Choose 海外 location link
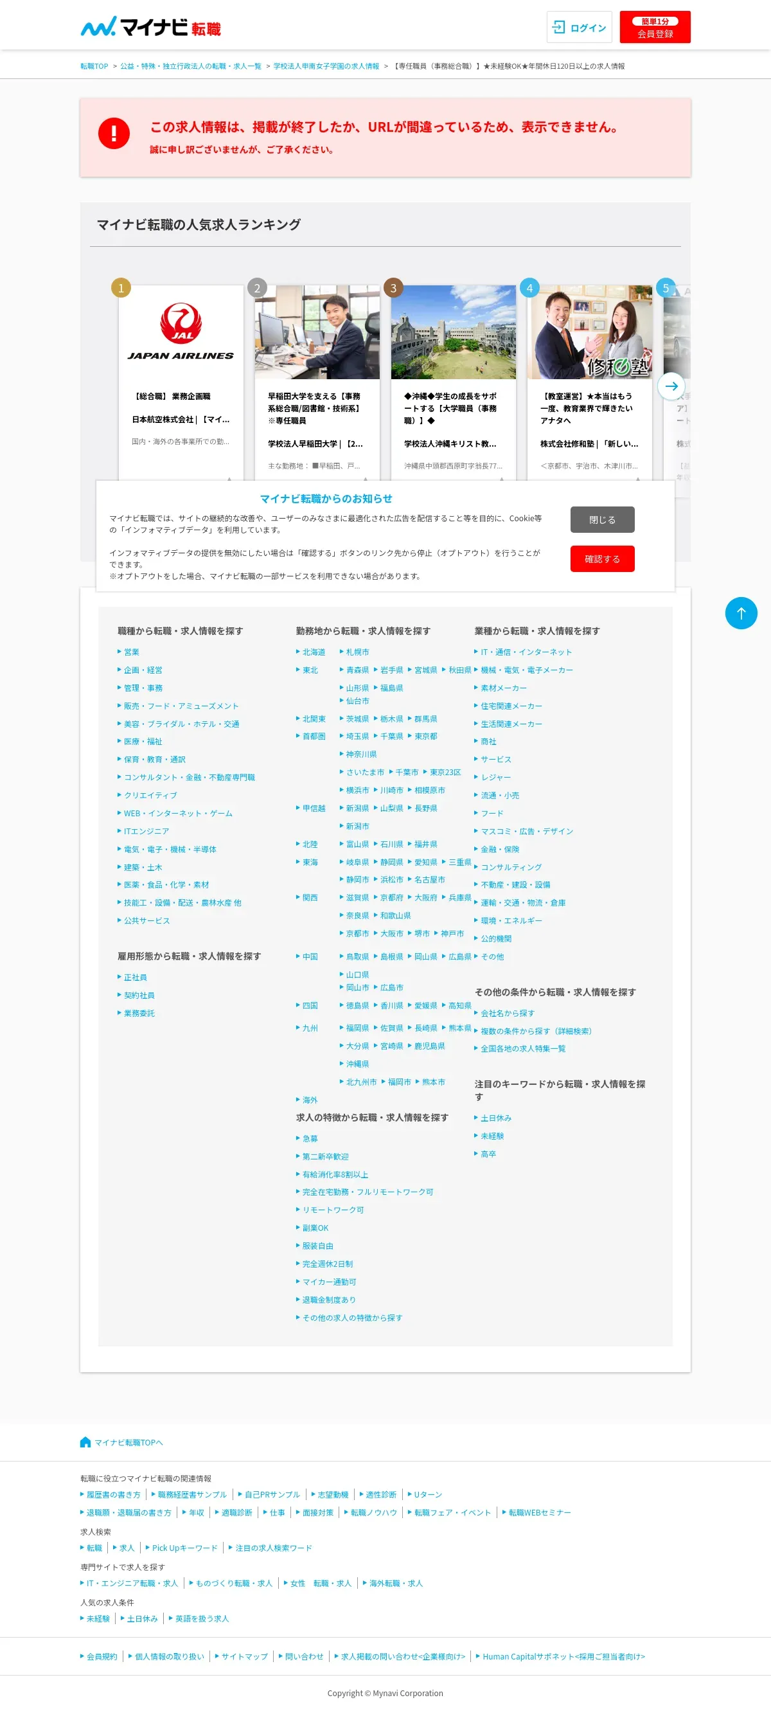 click(310, 1100)
